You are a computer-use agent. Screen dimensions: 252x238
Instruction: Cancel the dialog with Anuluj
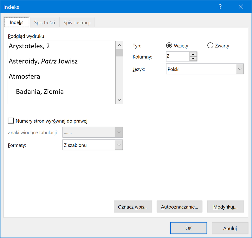click(230, 228)
